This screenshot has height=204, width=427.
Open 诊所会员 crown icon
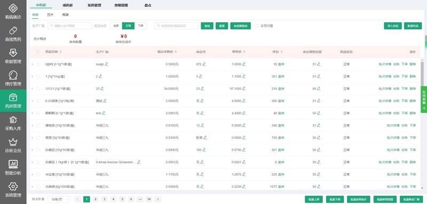[x=13, y=142]
